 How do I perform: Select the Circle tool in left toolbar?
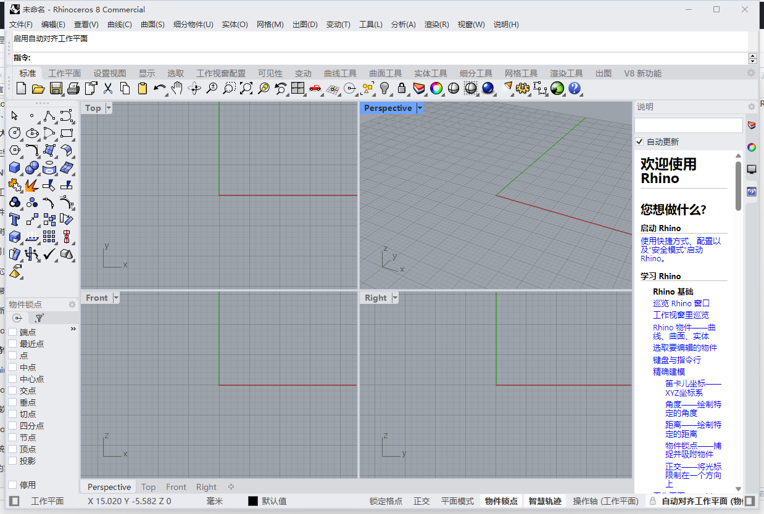click(15, 133)
